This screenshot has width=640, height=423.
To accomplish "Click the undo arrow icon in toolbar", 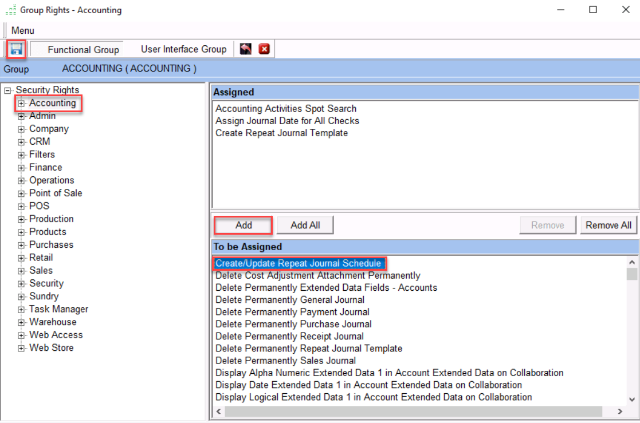I will coord(246,49).
